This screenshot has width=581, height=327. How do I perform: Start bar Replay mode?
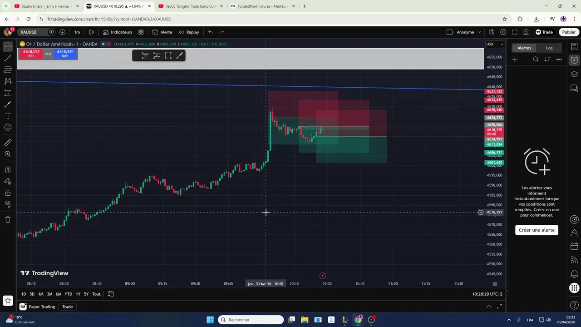click(x=189, y=32)
